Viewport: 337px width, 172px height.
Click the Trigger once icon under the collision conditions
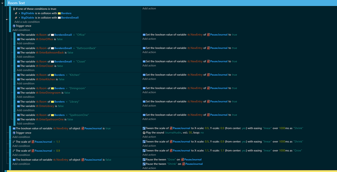click(x=14, y=26)
